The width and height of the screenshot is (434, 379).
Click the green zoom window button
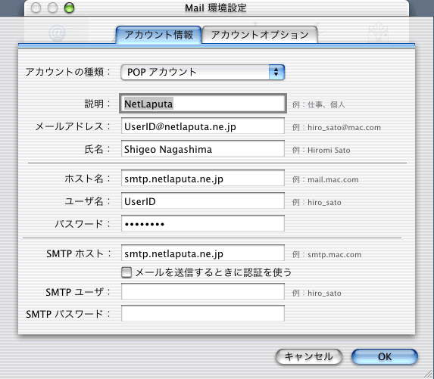click(69, 8)
